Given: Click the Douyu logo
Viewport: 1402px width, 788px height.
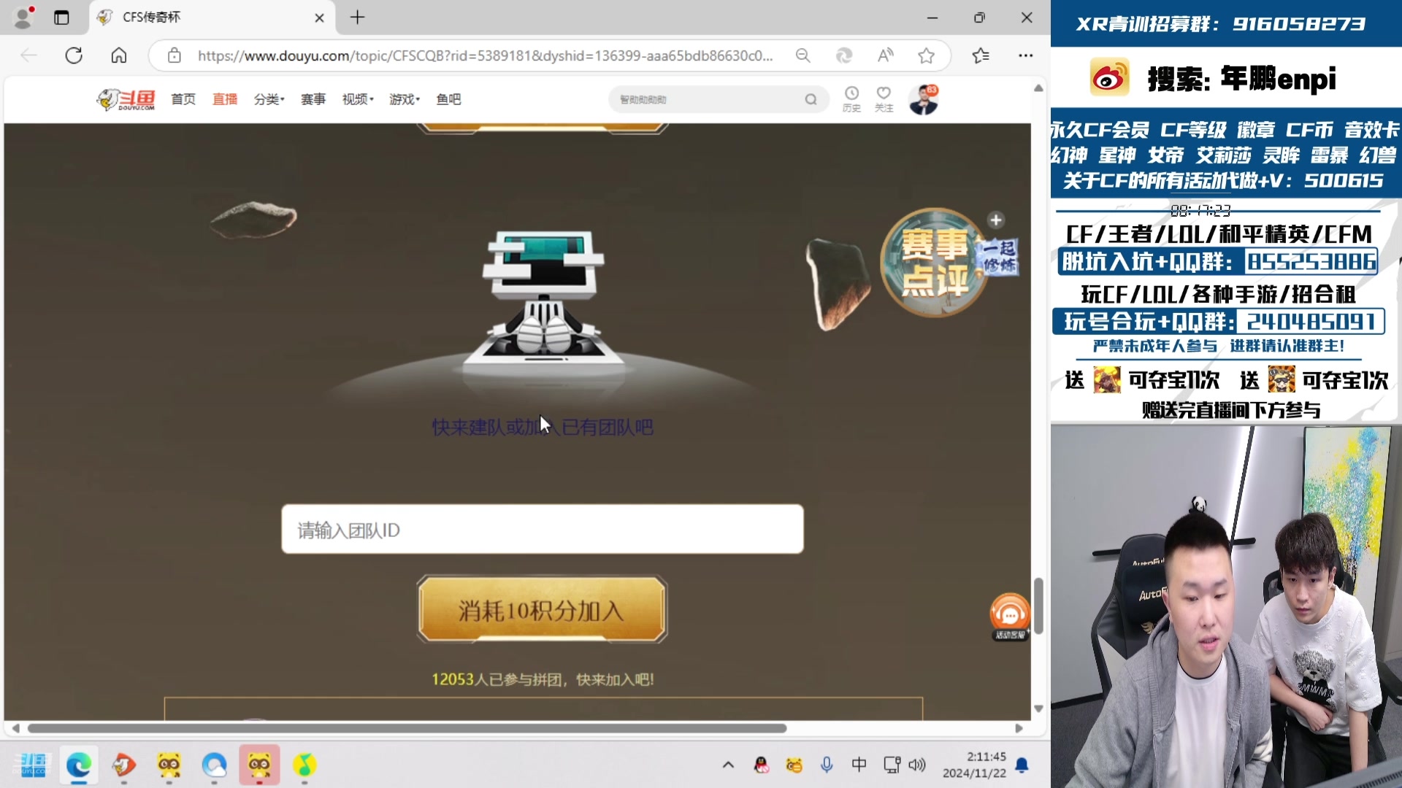Looking at the screenshot, I should point(126,99).
